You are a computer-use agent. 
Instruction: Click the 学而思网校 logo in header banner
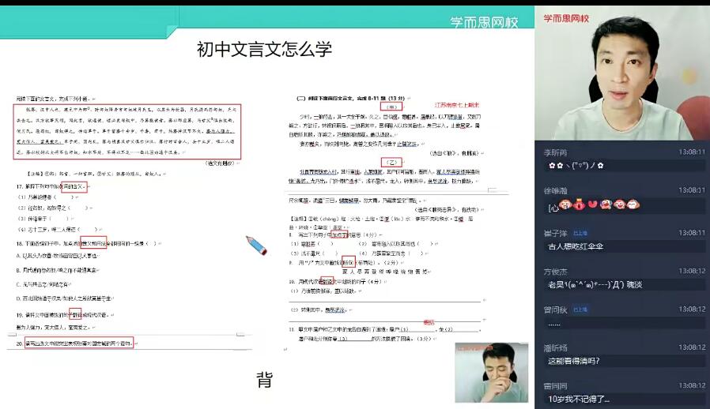pyautogui.click(x=483, y=23)
